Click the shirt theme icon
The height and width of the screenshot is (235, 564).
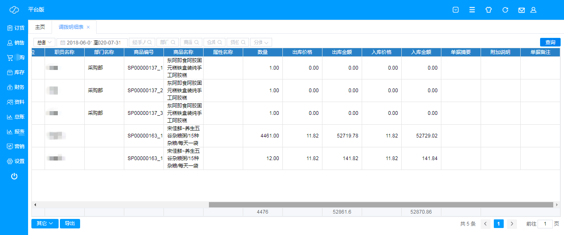(x=488, y=10)
